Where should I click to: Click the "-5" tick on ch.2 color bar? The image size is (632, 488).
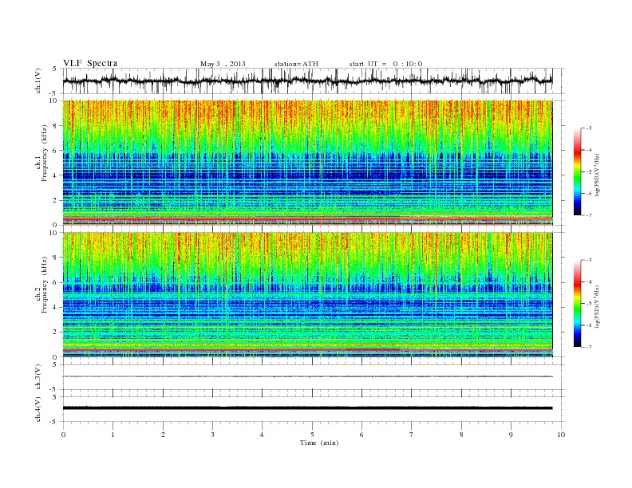(589, 304)
